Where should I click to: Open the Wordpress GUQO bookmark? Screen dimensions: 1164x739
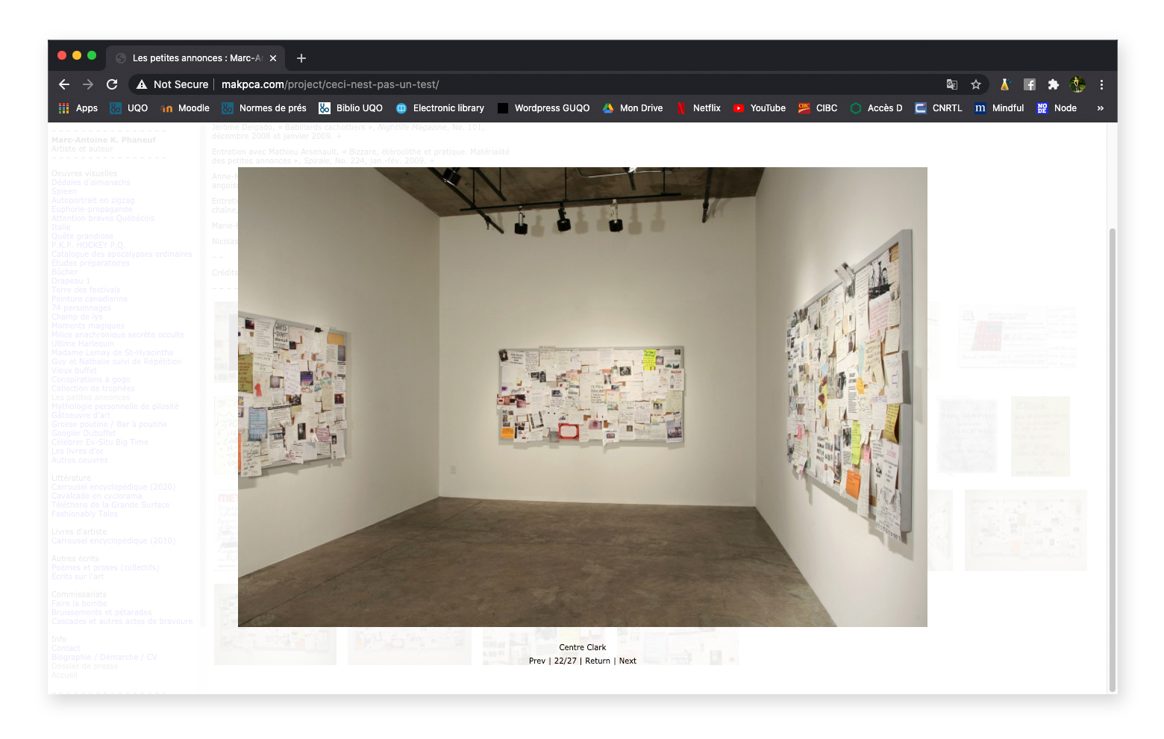pyautogui.click(x=543, y=108)
